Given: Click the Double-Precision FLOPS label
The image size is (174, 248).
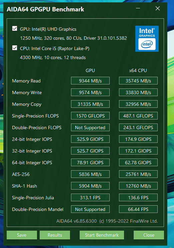Looking at the screenshot, I should click(x=37, y=128).
